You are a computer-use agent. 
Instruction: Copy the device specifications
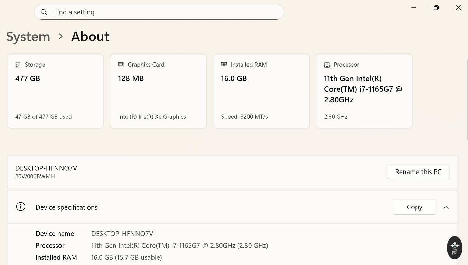tap(414, 207)
